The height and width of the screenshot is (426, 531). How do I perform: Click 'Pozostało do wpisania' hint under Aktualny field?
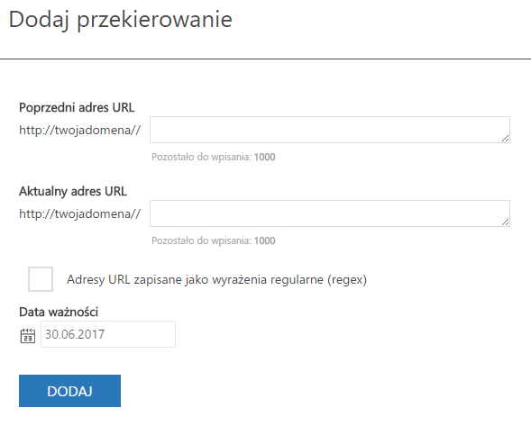(x=201, y=240)
